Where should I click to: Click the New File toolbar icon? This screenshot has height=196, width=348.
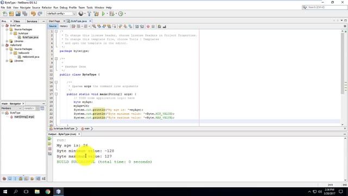click(5, 14)
